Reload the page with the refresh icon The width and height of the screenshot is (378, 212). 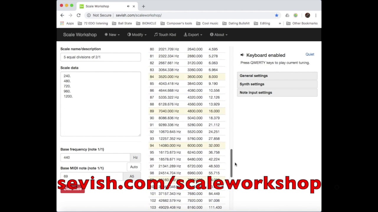tap(79, 15)
